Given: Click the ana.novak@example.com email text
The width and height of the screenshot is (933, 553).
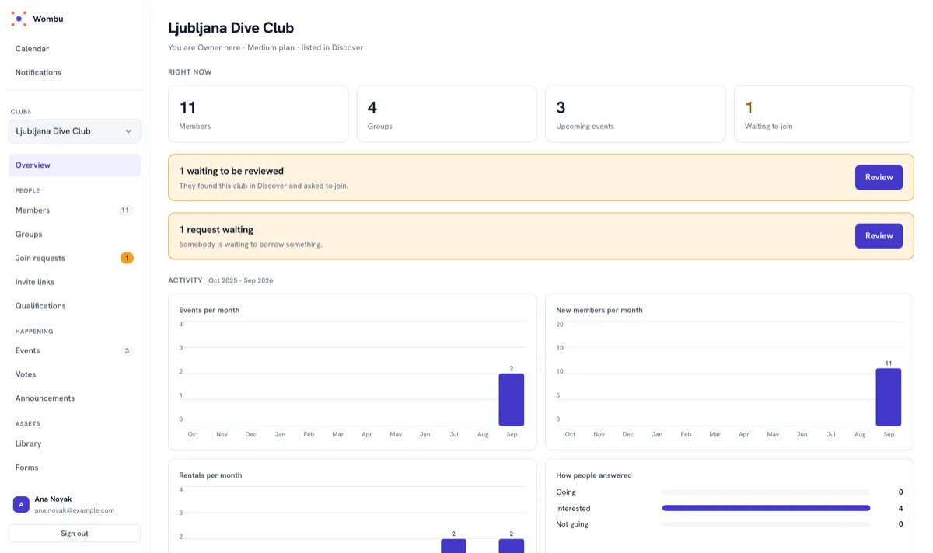Looking at the screenshot, I should 75,510.
